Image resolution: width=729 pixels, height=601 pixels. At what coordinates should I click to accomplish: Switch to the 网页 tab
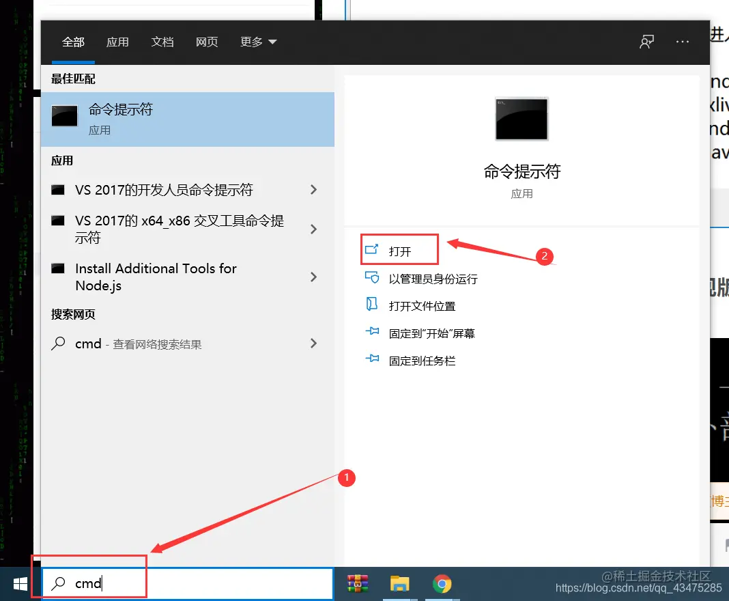pos(207,42)
